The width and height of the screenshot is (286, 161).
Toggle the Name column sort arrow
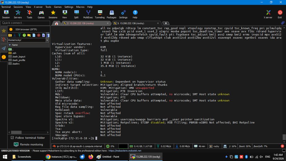click(10, 45)
